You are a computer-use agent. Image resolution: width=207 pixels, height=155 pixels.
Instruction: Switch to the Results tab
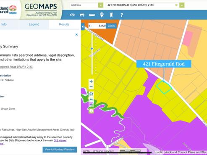64,24
